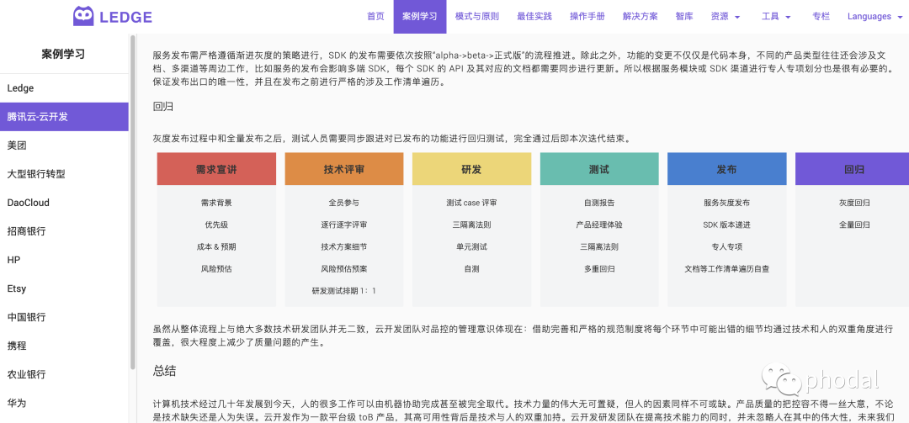Select the 案例学习 navigation tab
The height and width of the screenshot is (423, 909).
(x=420, y=16)
